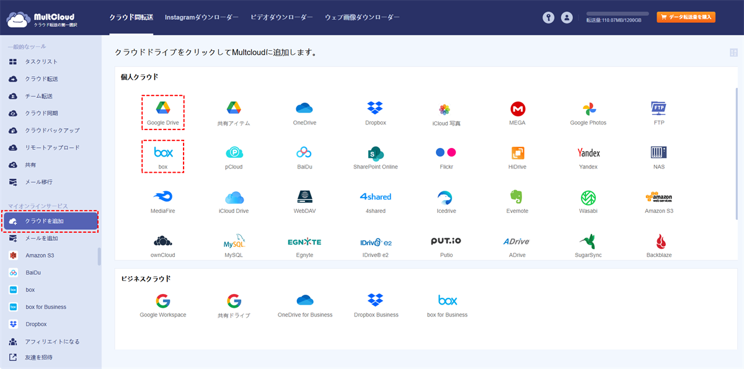The height and width of the screenshot is (369, 744).
Task: Choose box for Business in business clouds
Action: coord(447,306)
